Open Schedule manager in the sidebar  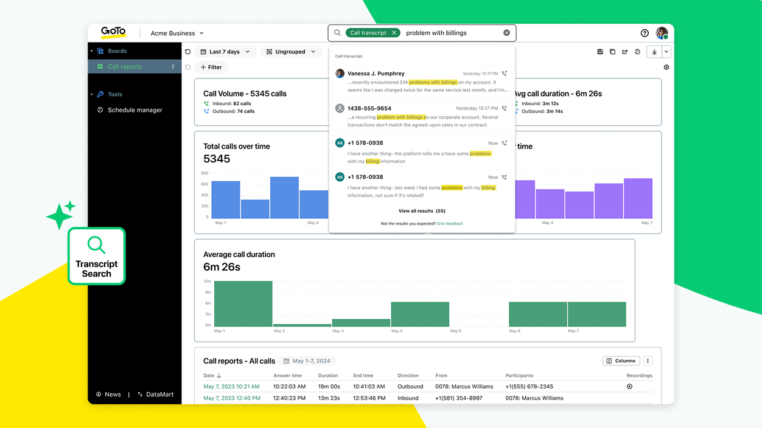[x=135, y=110]
